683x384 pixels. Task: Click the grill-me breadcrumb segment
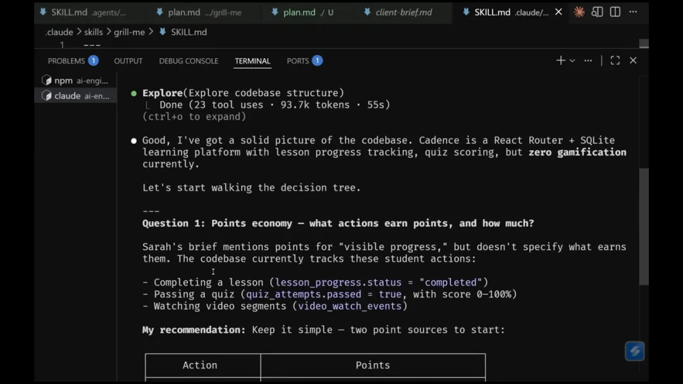coord(129,32)
